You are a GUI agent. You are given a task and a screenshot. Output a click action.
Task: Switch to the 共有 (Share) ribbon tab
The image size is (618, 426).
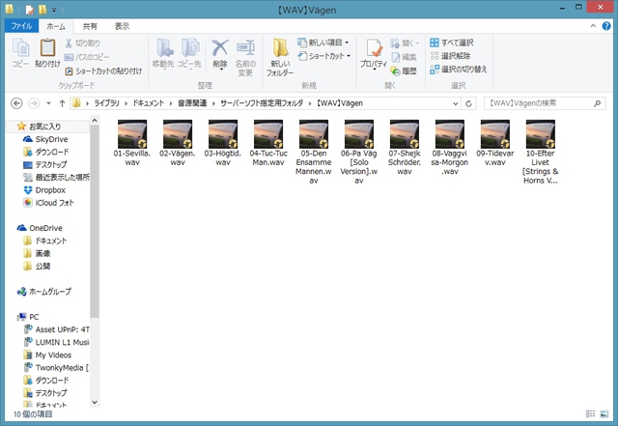tap(89, 26)
